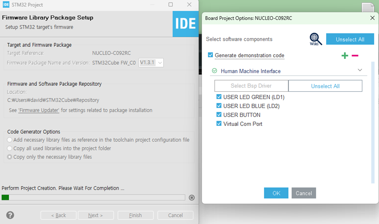Image resolution: width=379 pixels, height=224 pixels.
Task: Close the Board Project Options dialog
Action: pyautogui.click(x=372, y=18)
